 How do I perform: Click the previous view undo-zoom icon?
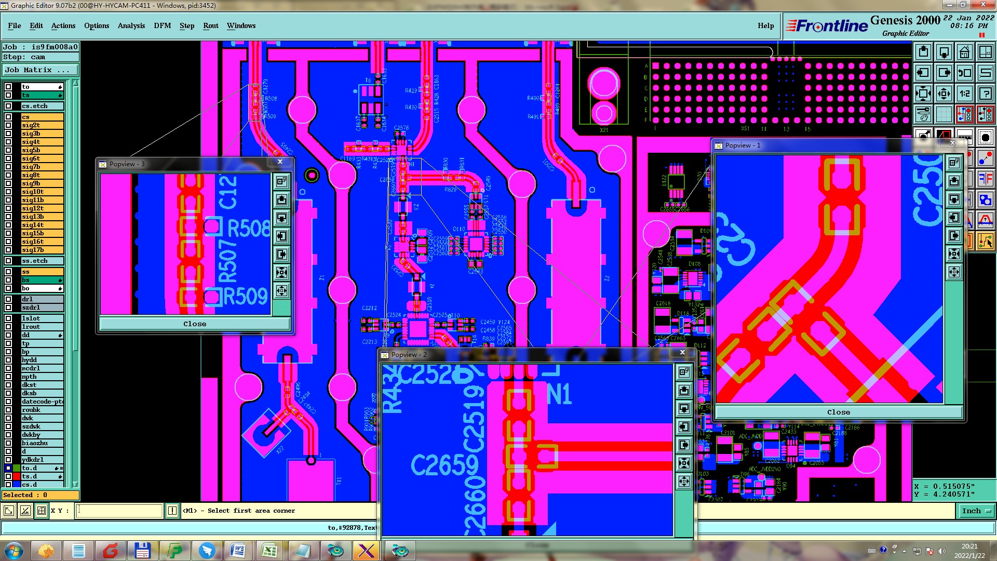click(964, 73)
